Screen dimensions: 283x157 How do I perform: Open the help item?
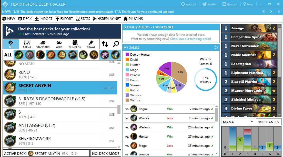pos(248,4)
